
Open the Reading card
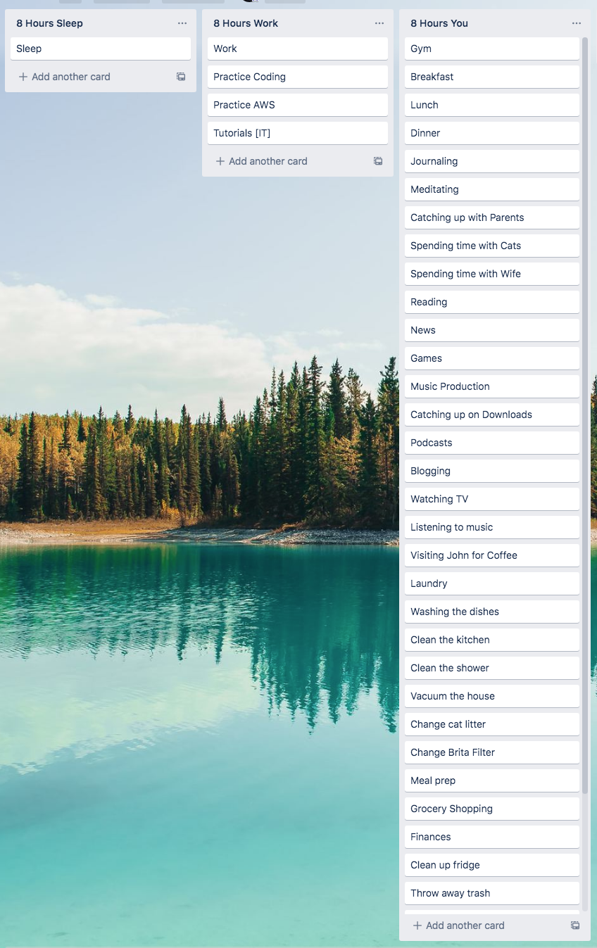point(492,302)
